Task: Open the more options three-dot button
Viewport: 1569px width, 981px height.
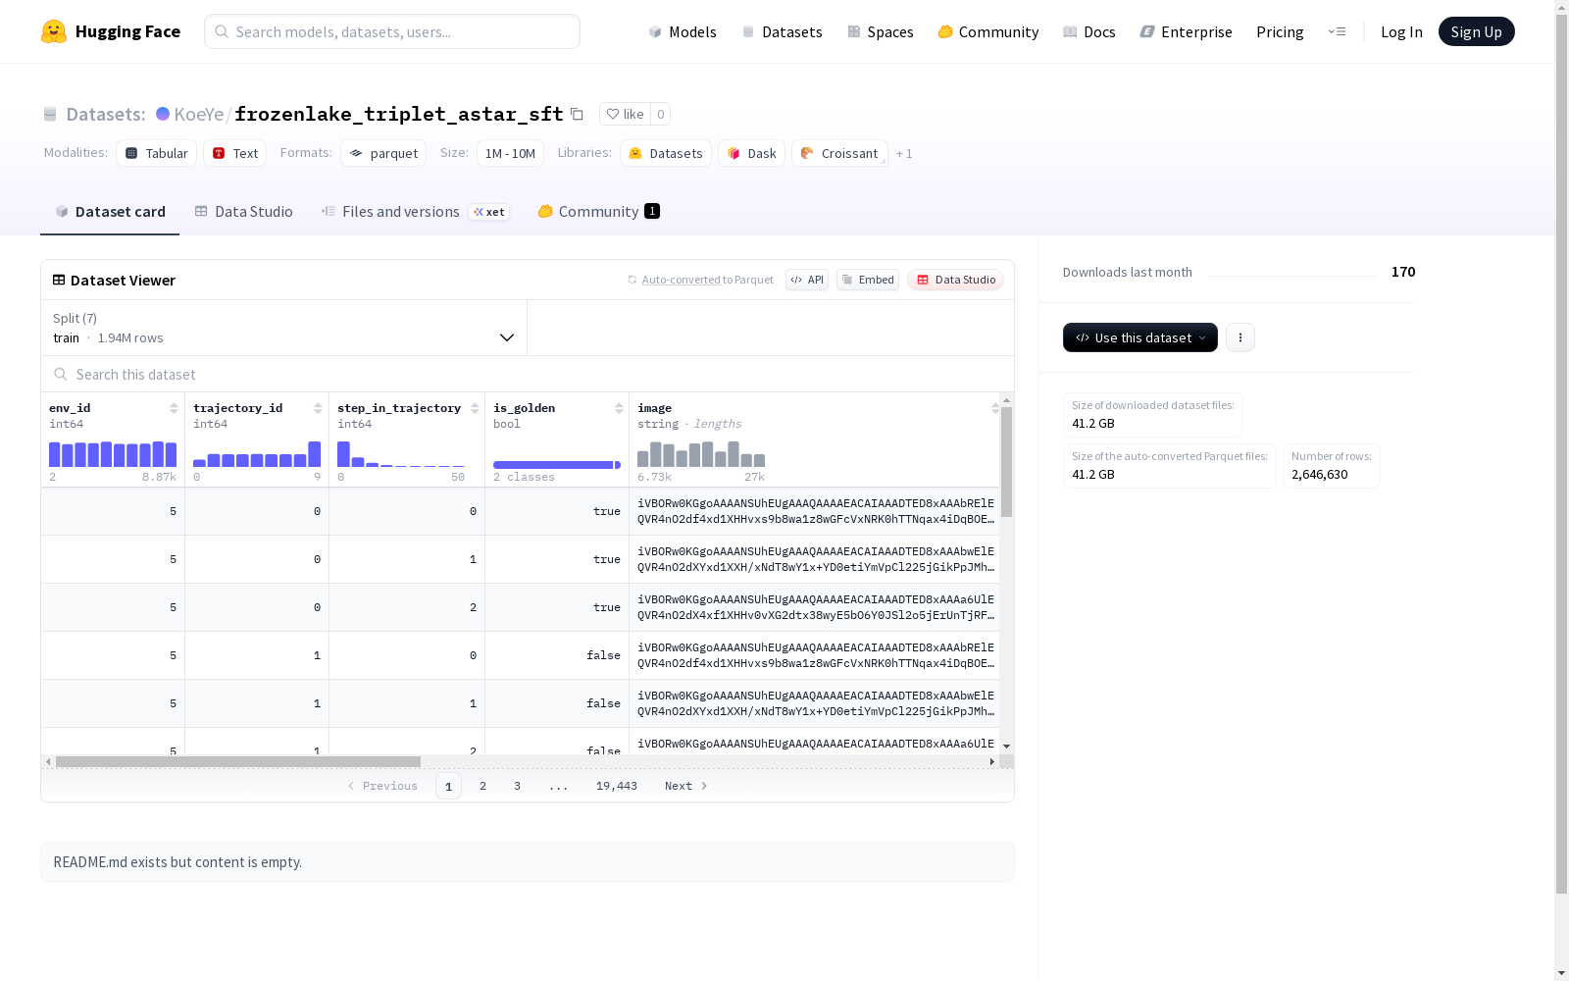Action: 1240,337
